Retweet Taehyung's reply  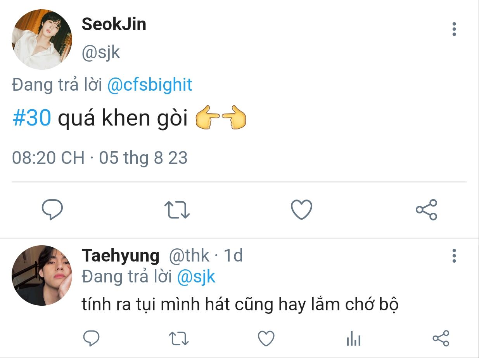pyautogui.click(x=179, y=338)
